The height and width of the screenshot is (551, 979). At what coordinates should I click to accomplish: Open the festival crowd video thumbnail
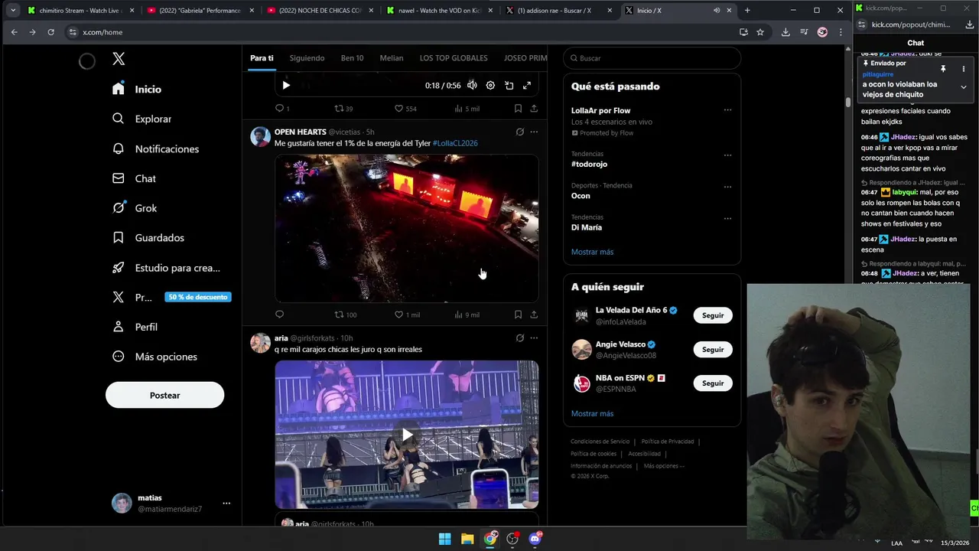click(x=407, y=228)
